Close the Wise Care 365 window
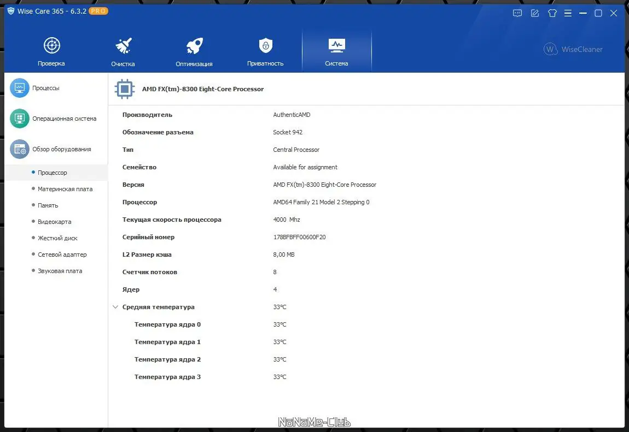This screenshot has width=629, height=432. coord(613,13)
